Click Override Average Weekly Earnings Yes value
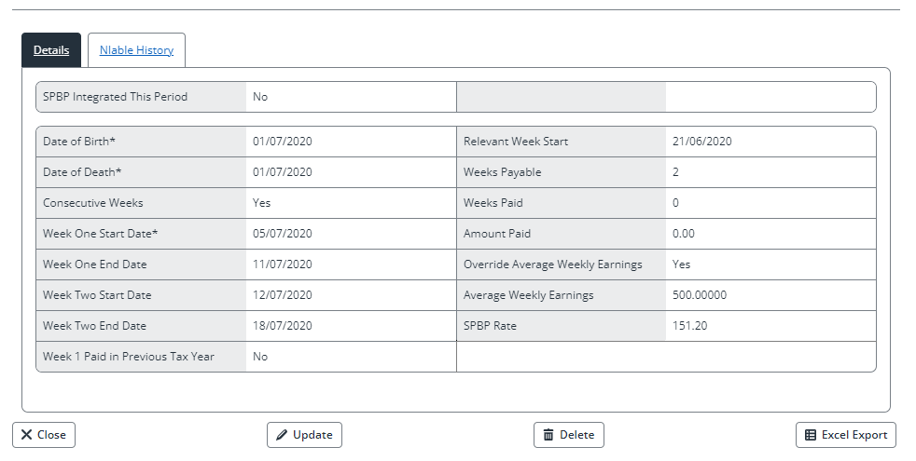 pos(681,264)
